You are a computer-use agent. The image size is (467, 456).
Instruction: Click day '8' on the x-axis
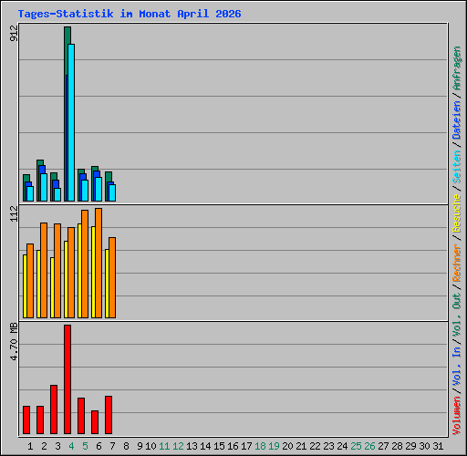pyautogui.click(x=126, y=446)
